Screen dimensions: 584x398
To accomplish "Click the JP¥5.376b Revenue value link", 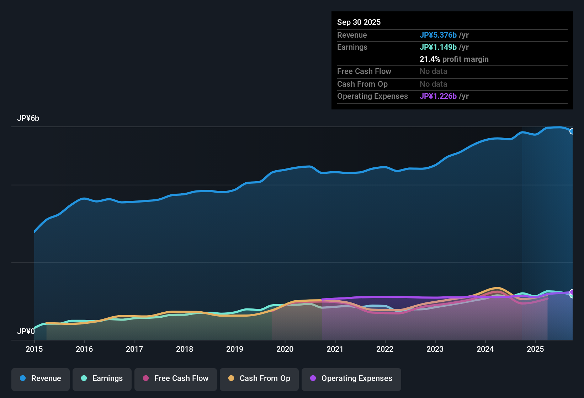I will pyautogui.click(x=438, y=35).
